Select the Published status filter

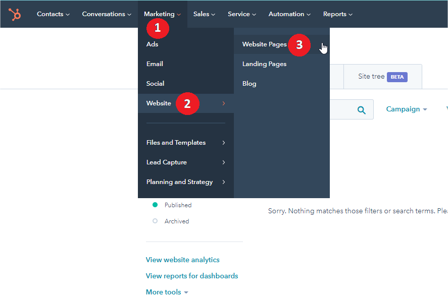tap(177, 205)
